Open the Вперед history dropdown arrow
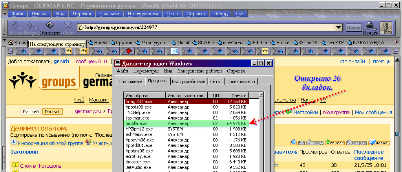This screenshot has width=402, height=172. click(37, 29)
